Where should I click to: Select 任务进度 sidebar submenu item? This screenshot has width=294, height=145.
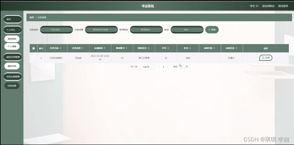[12, 86]
